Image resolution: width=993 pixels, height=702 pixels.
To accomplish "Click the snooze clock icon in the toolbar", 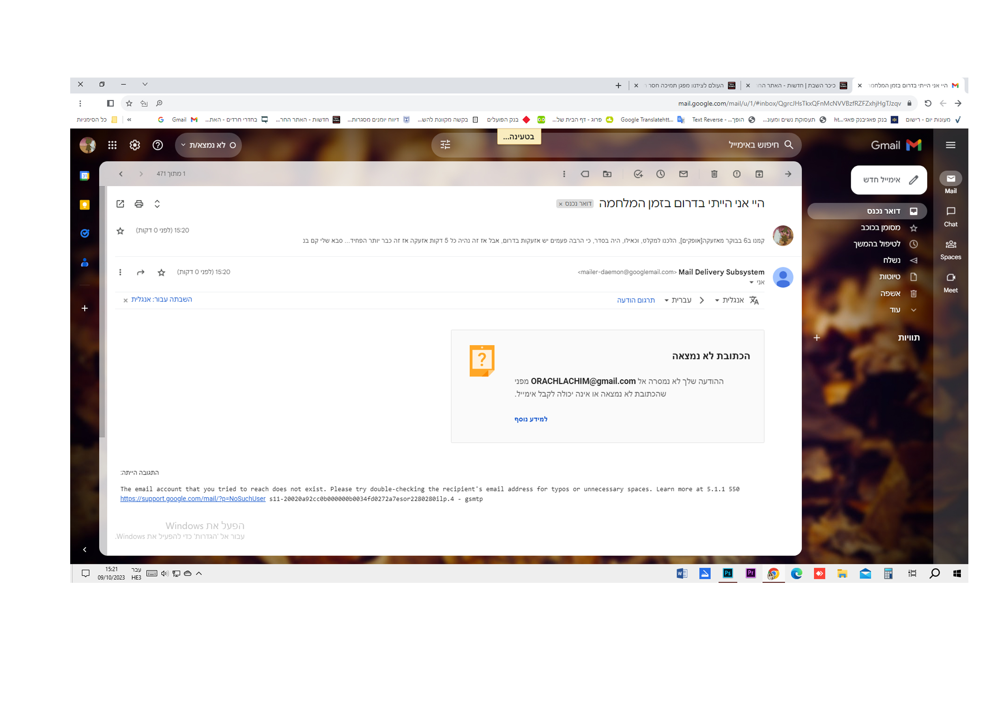I will coord(660,174).
